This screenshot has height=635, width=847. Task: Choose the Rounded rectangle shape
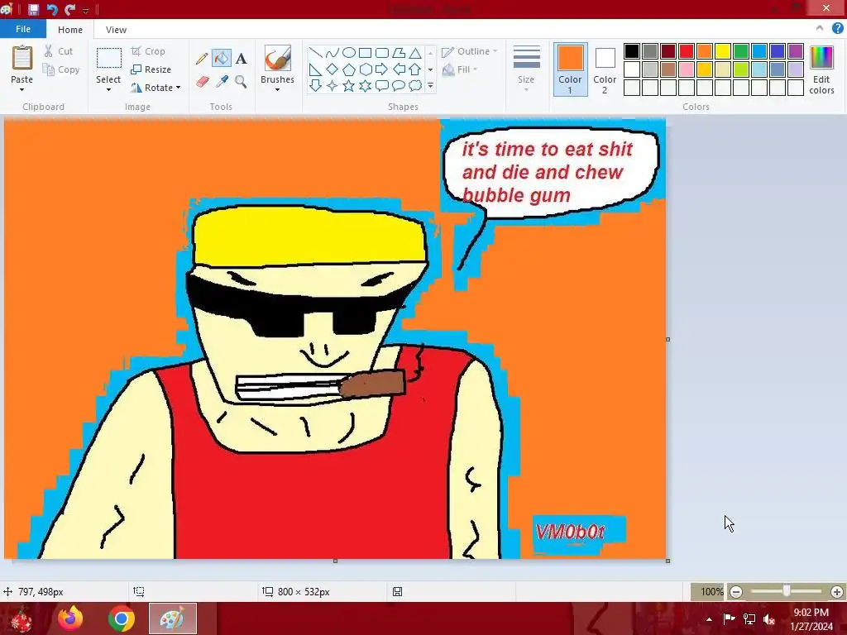click(x=382, y=52)
